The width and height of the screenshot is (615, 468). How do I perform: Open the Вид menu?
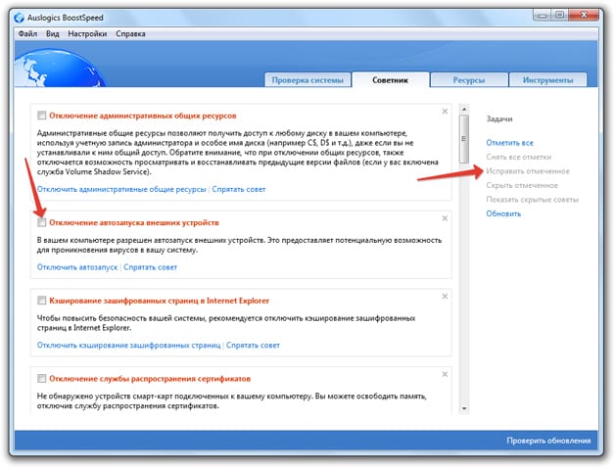[x=53, y=33]
